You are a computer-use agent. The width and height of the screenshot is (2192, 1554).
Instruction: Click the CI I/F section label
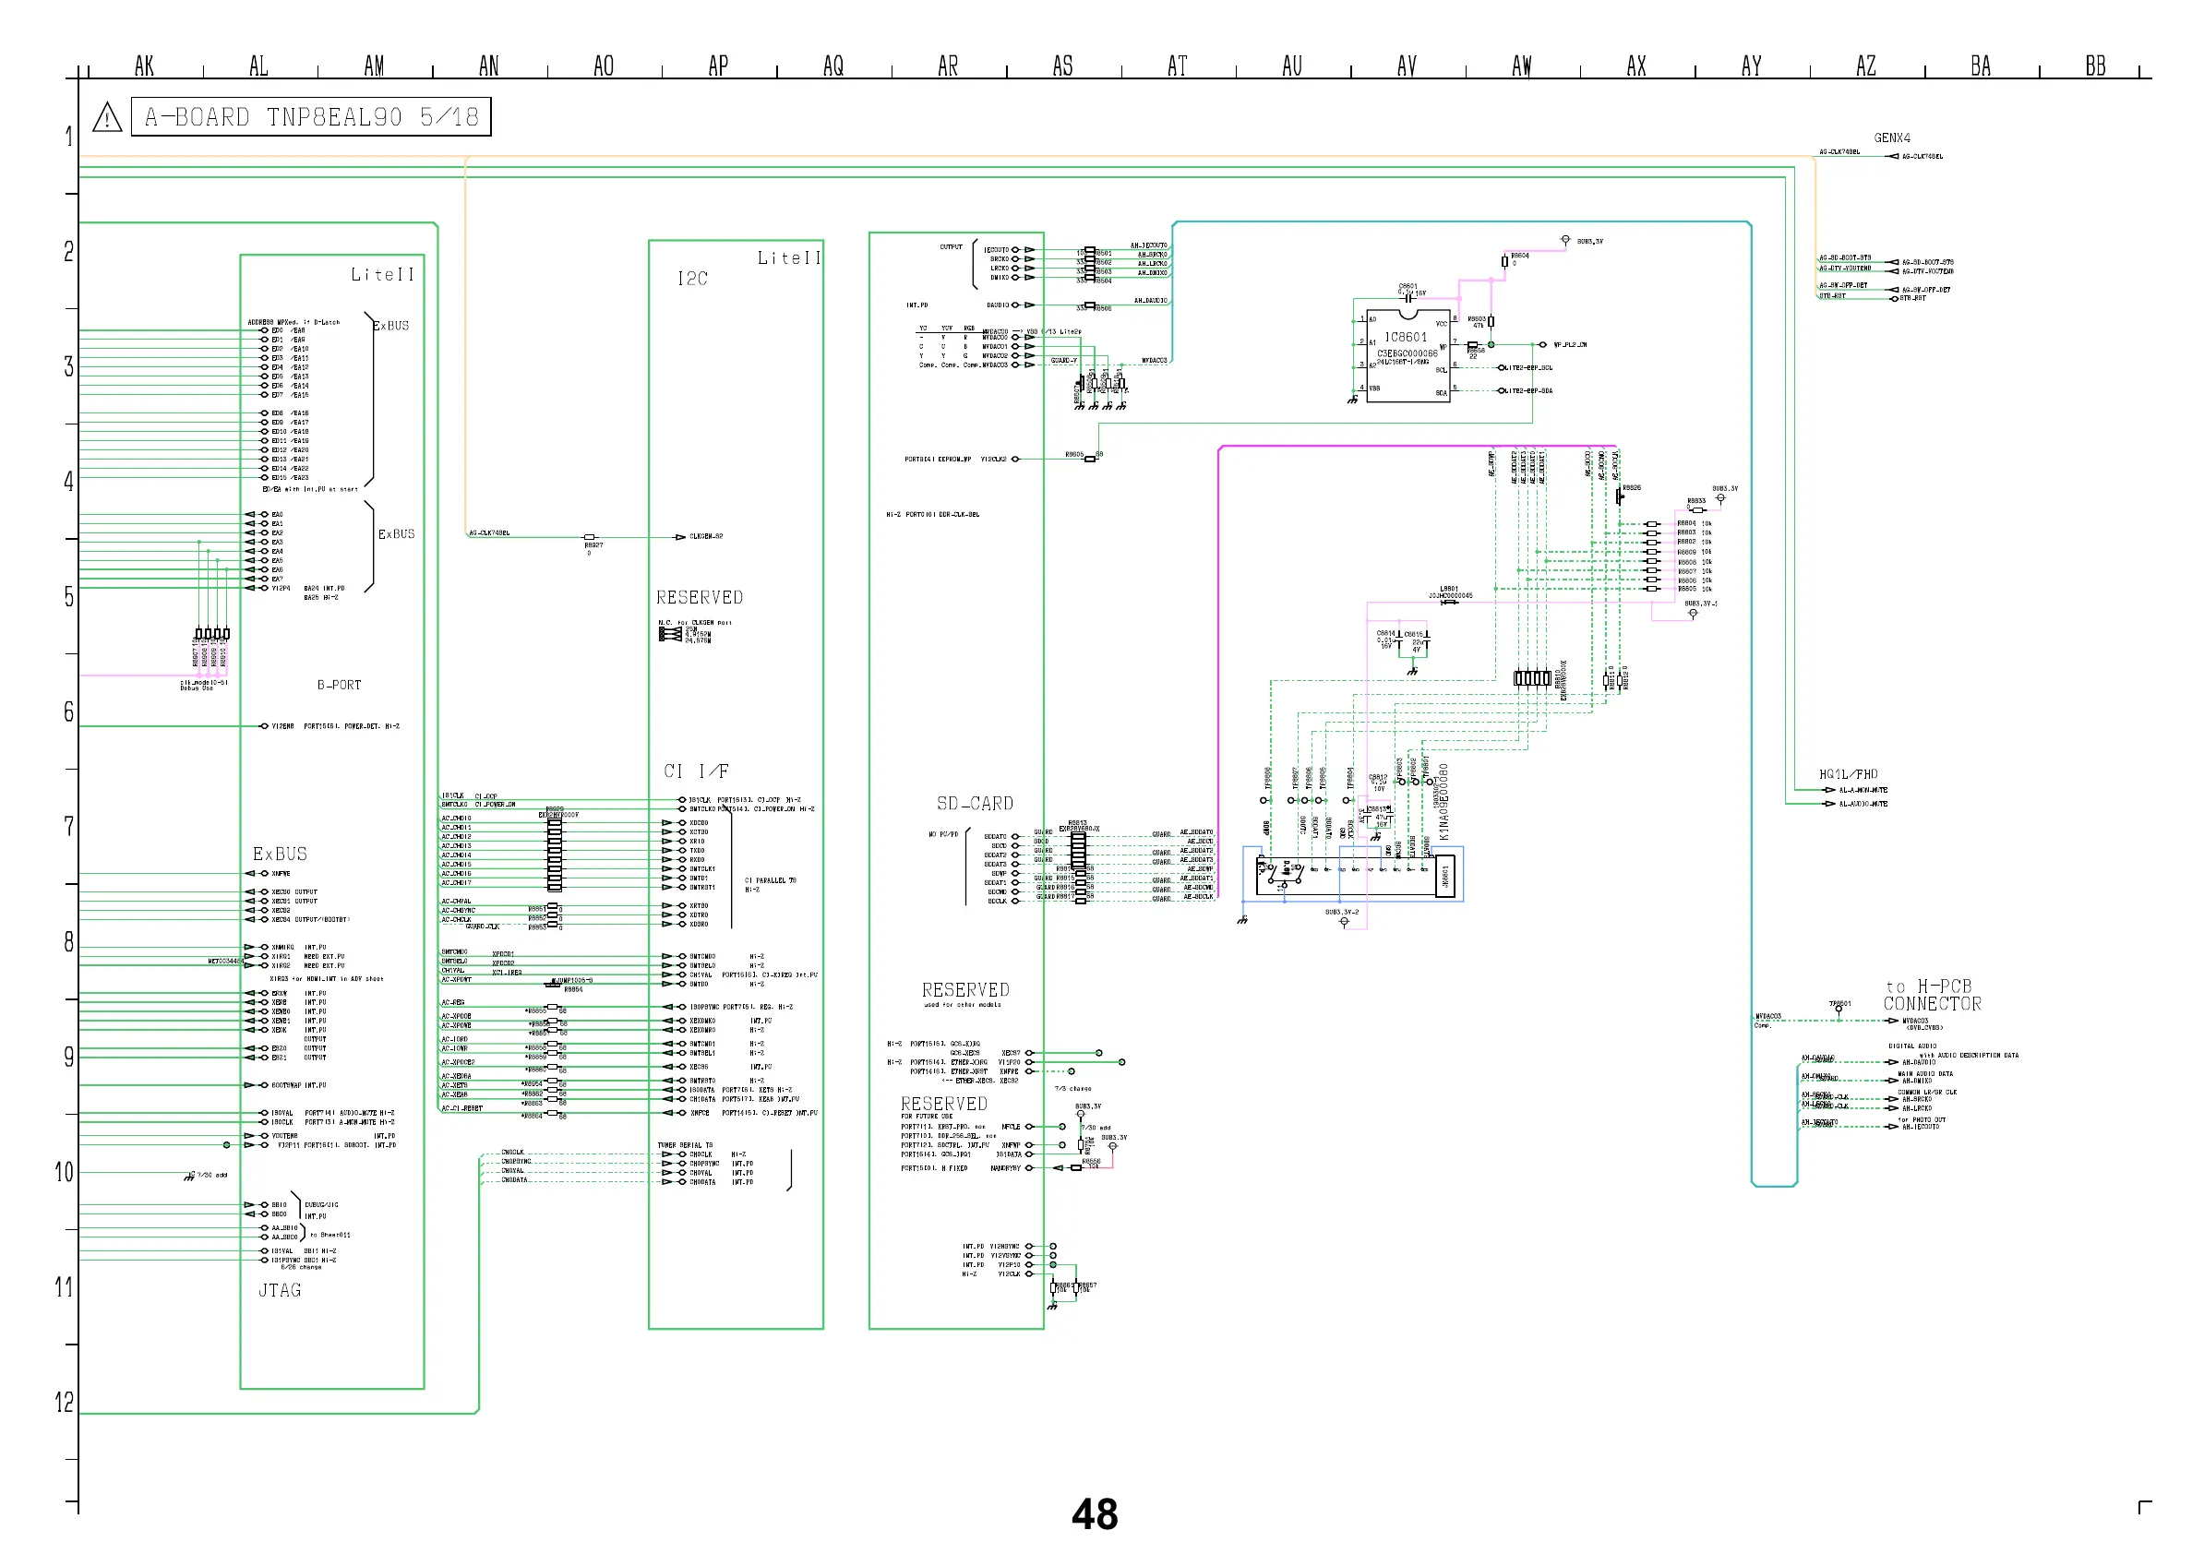[696, 771]
